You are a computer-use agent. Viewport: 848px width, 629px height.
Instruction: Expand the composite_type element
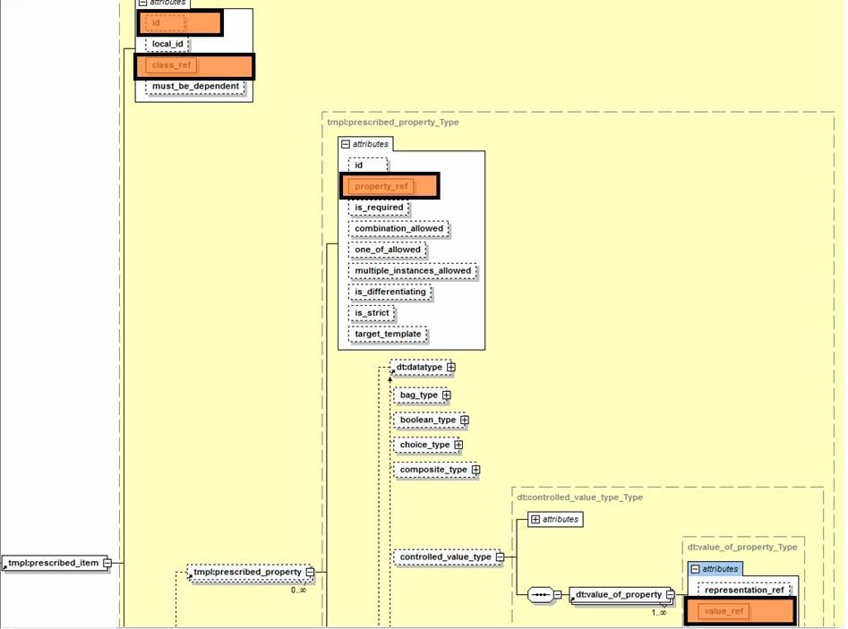pyautogui.click(x=475, y=470)
